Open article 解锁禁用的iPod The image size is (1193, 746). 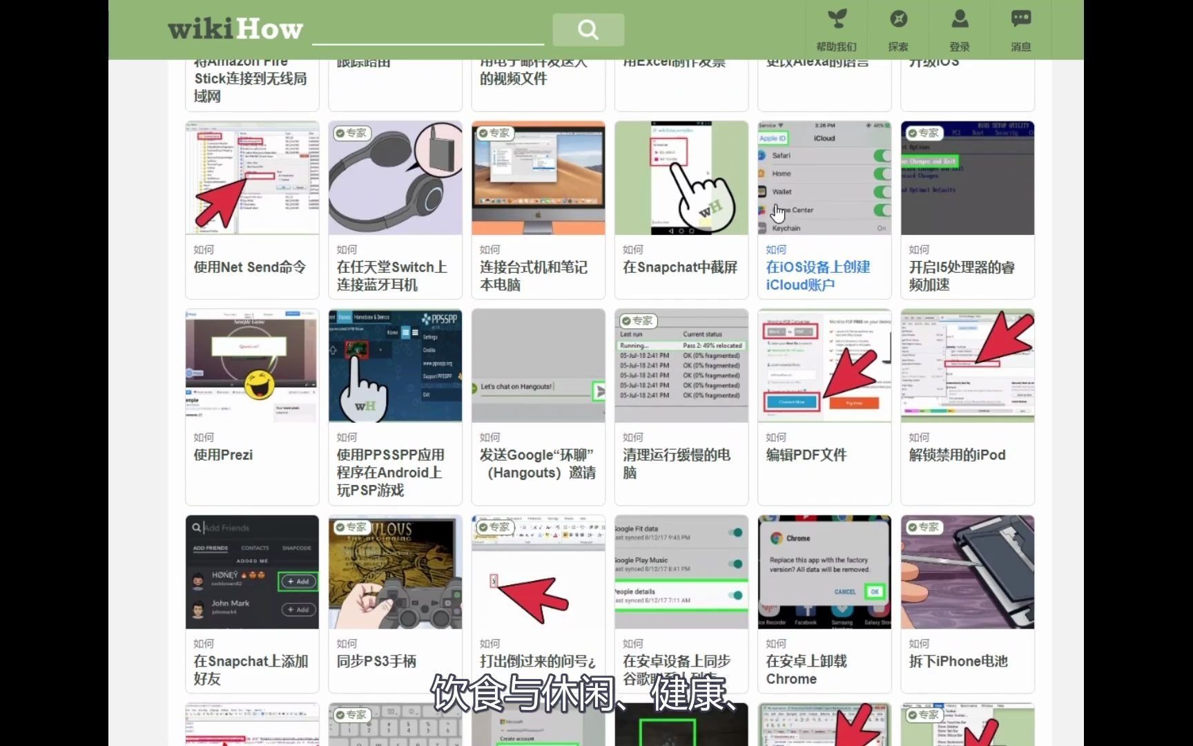pos(957,455)
